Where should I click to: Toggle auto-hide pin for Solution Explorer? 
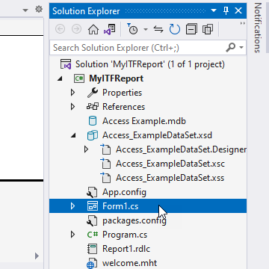[226, 10]
